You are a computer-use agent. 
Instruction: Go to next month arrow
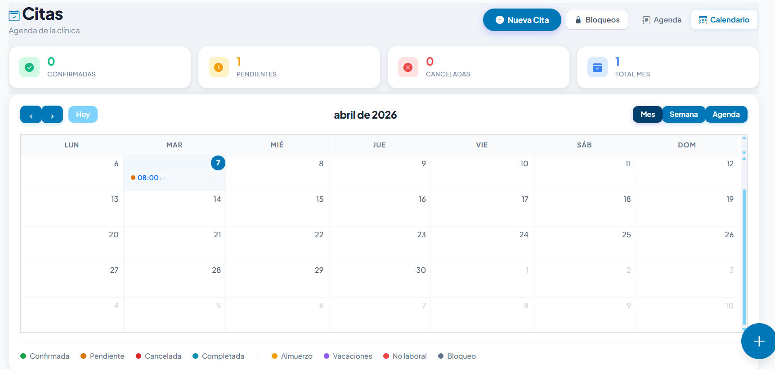[x=52, y=115]
